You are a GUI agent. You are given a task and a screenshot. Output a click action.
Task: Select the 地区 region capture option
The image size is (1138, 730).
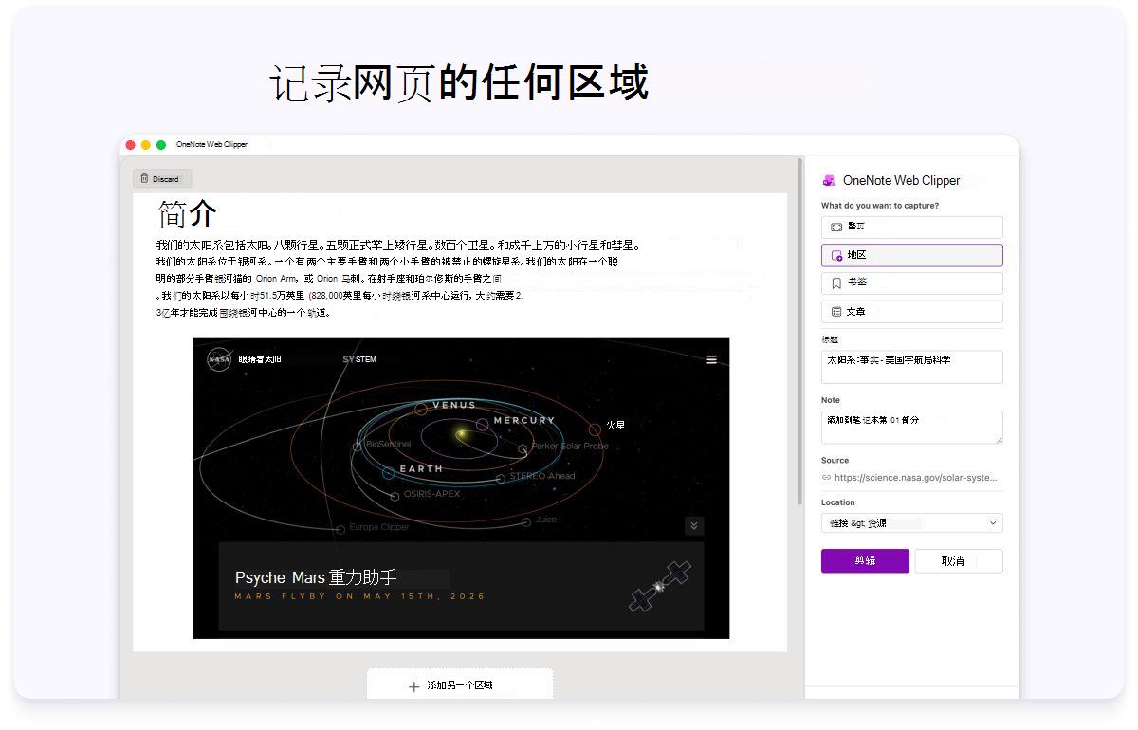click(x=911, y=255)
